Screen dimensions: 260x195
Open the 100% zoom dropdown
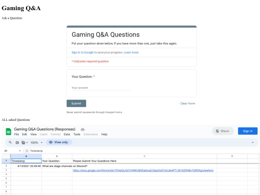pos(37,143)
